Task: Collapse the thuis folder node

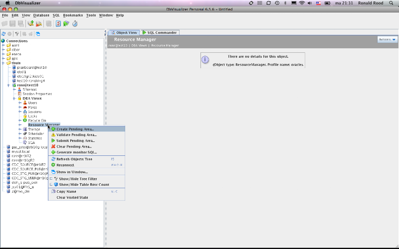Action: (x=3, y=63)
